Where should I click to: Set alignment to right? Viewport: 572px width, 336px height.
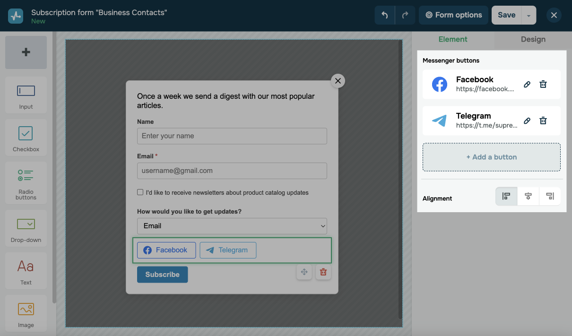click(550, 196)
